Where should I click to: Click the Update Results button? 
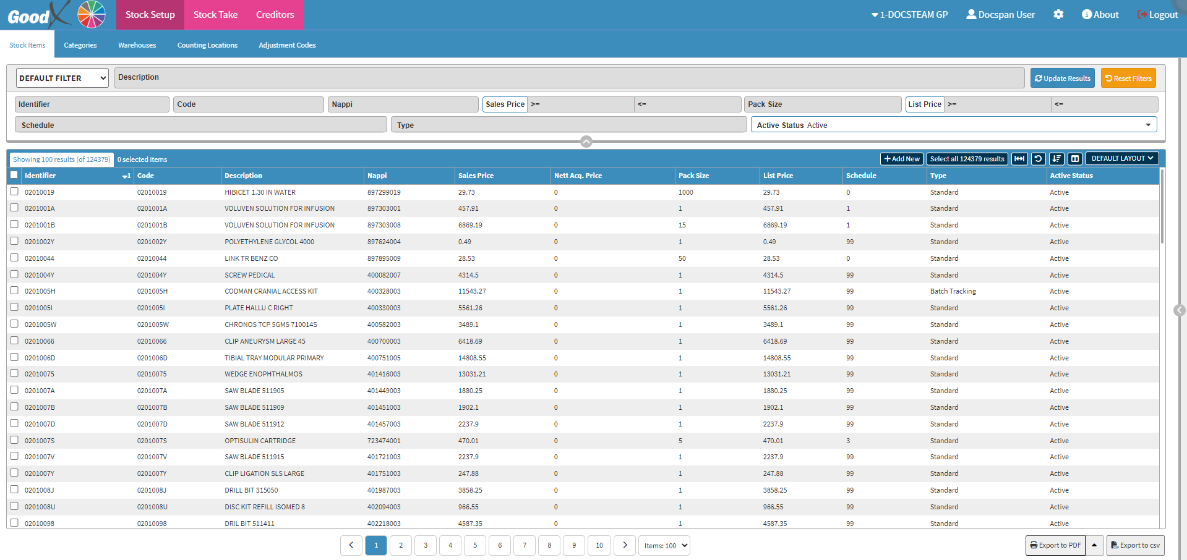1062,78
